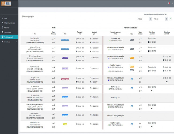
Task: Click the green refresh button
Action: 170,19
